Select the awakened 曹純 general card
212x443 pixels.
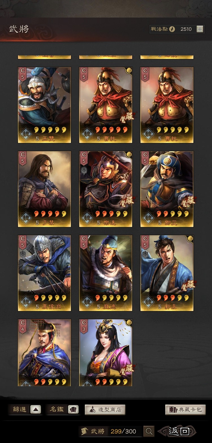(x=106, y=105)
